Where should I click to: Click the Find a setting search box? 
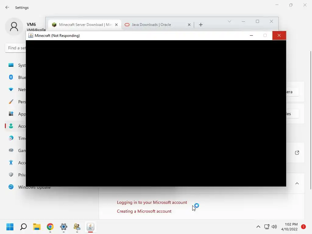16,48
